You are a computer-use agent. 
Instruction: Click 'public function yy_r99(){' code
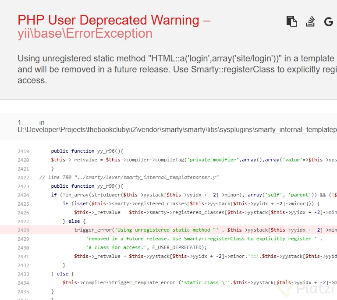[87, 186]
